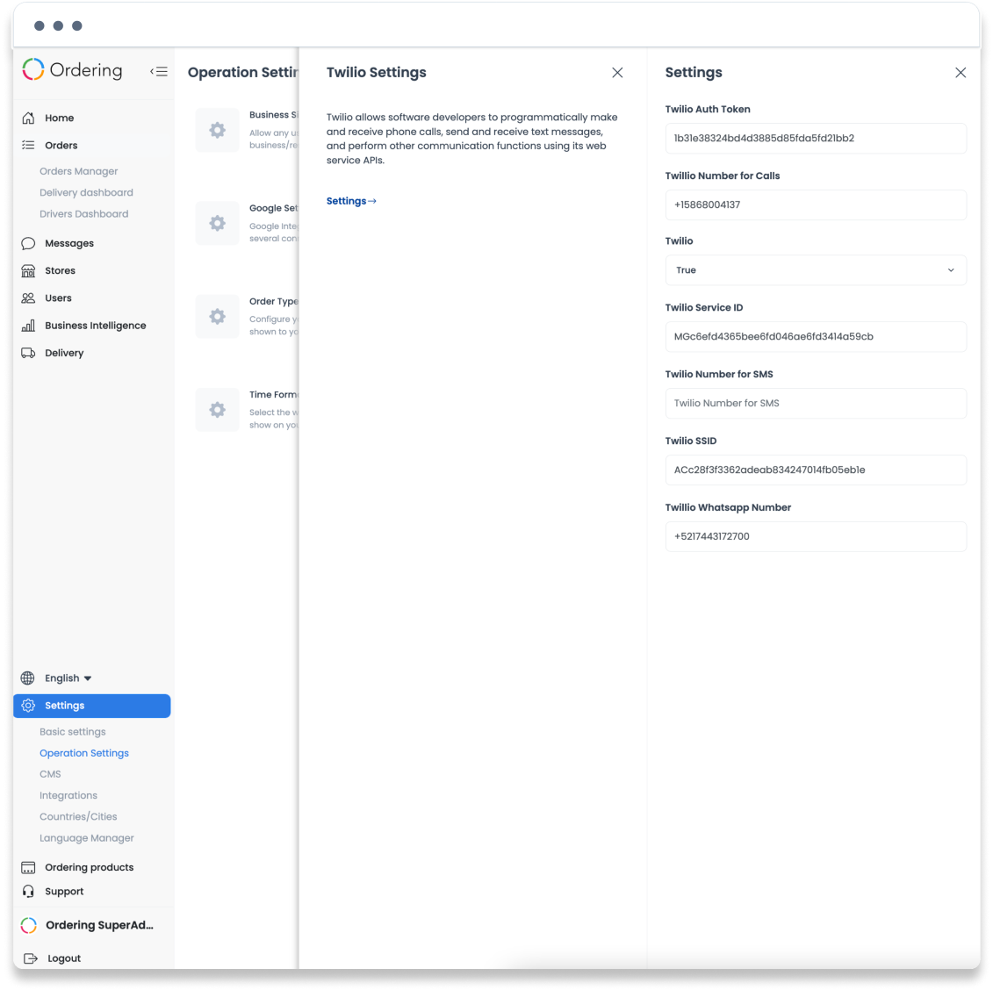Click the Google Settings gear tile
Image resolution: width=993 pixels, height=990 pixels.
(x=217, y=224)
